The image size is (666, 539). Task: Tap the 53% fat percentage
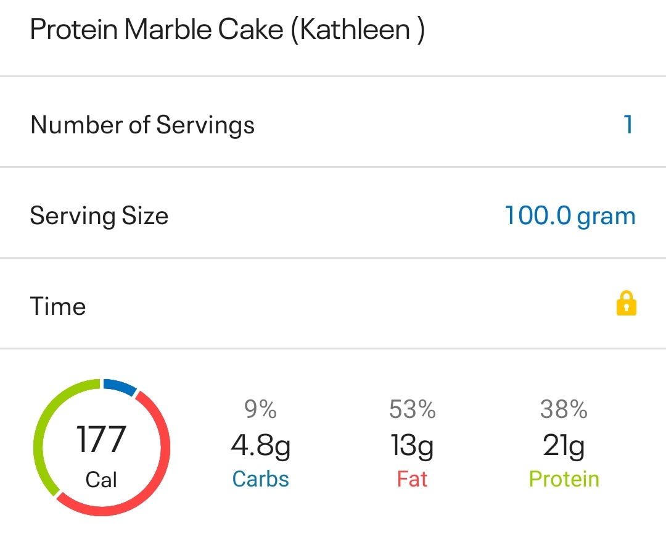412,409
